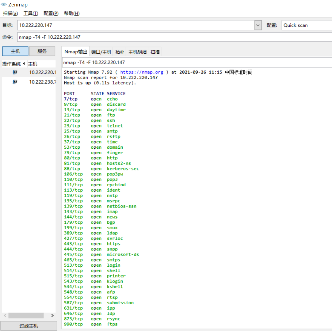Click the Zenmap eye icon in title bar
The image size is (332, 331).
pyautogui.click(x=4, y=4)
